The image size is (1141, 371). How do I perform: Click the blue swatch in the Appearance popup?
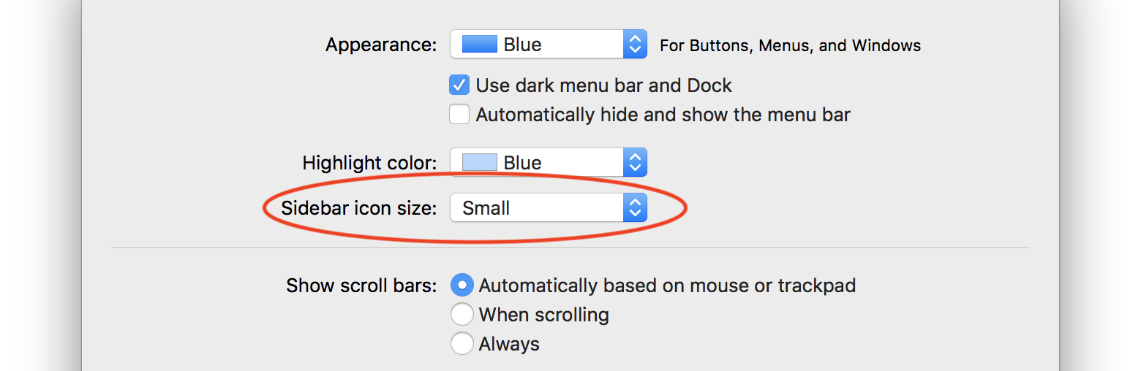[480, 45]
